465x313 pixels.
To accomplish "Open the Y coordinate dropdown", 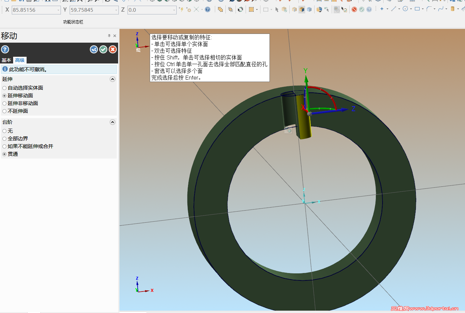I will (116, 10).
